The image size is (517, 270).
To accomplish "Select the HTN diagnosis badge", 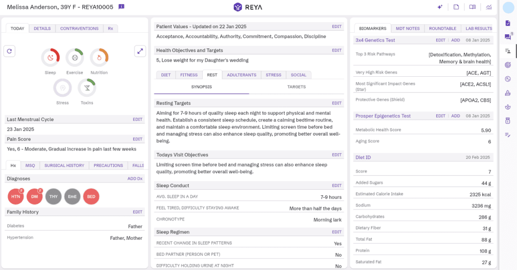I will click(16, 197).
